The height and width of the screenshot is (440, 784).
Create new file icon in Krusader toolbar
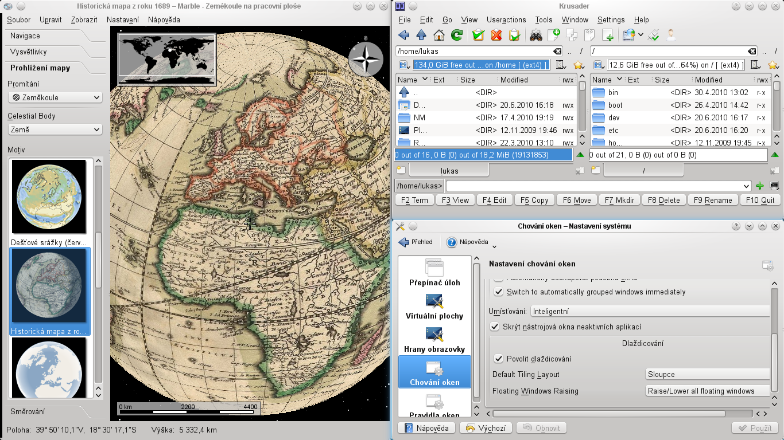[x=554, y=36]
